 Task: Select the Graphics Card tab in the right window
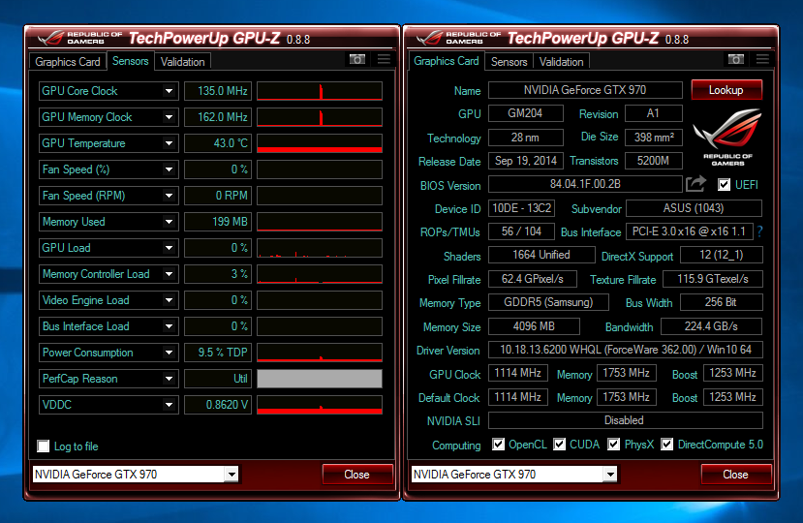446,61
